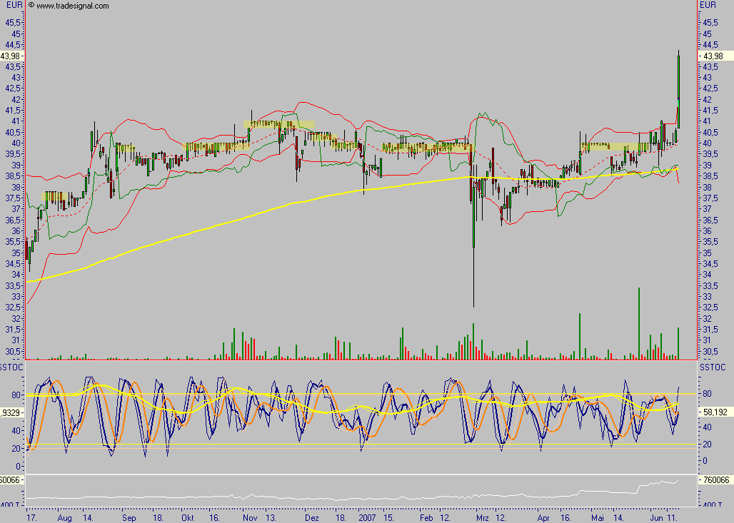Image resolution: width=734 pixels, height=523 pixels.
Task: Click the Nov month label on time axis
Action: pos(250,517)
